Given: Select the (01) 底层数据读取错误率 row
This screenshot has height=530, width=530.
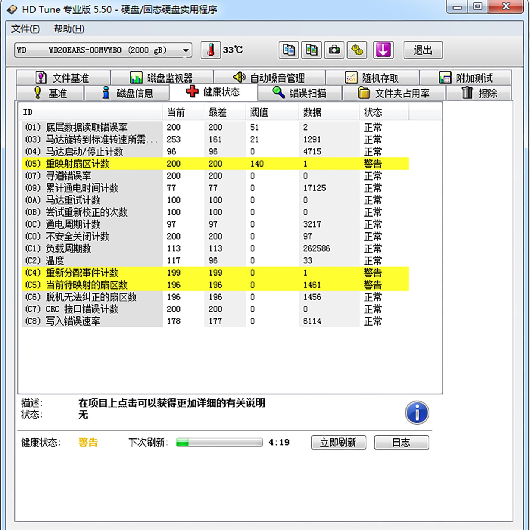Looking at the screenshot, I should click(215, 127).
